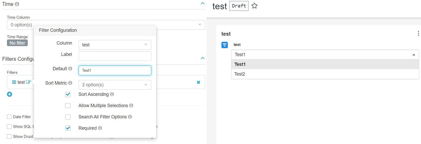
Task: Enable Allow Multiple Selections checkbox
Action: click(68, 106)
